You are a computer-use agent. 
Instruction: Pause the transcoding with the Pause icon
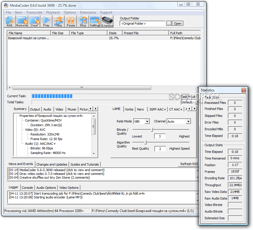(x=71, y=21)
